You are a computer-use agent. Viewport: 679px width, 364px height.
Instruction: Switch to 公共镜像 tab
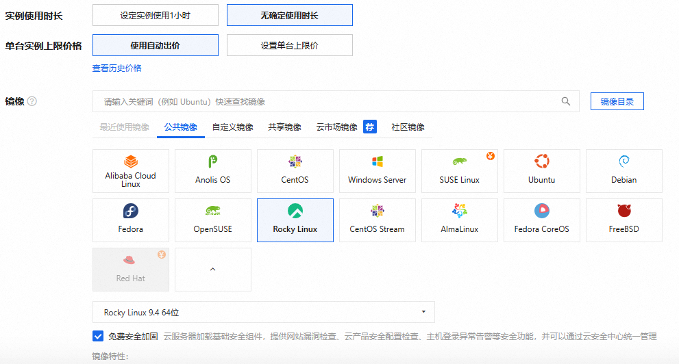tap(181, 127)
